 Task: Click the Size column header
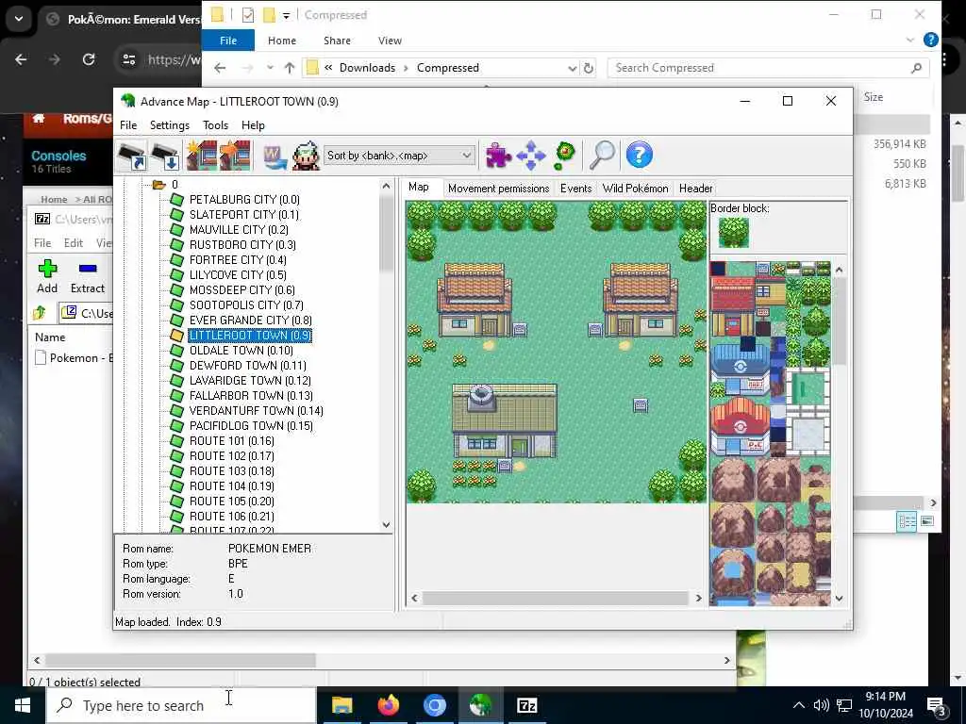pos(873,97)
